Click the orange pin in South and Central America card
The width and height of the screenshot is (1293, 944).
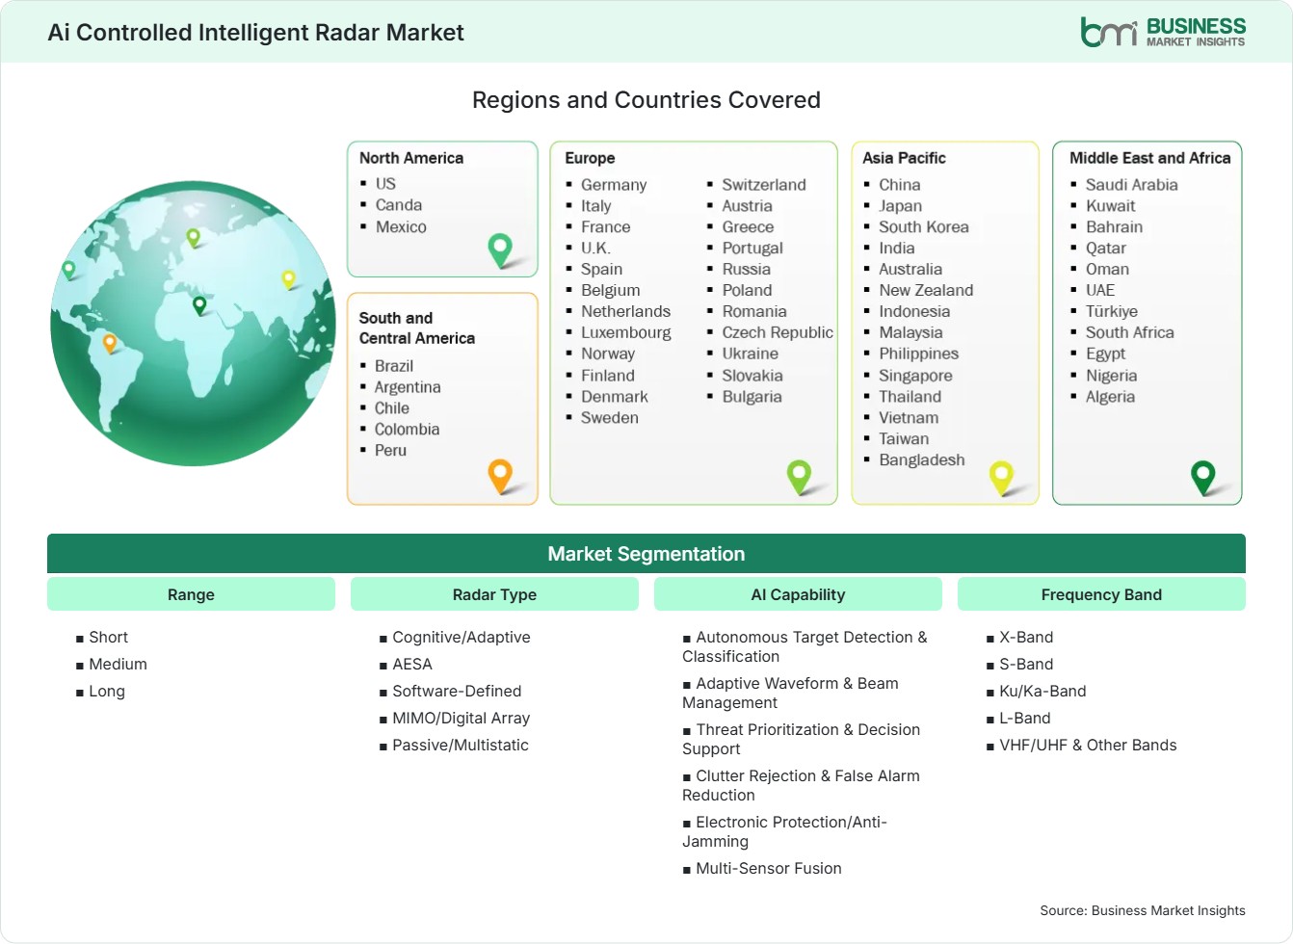click(x=500, y=476)
